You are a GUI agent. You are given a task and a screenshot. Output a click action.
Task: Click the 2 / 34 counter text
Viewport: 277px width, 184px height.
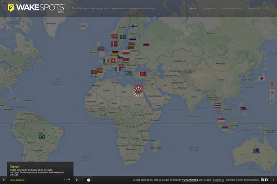point(67,179)
